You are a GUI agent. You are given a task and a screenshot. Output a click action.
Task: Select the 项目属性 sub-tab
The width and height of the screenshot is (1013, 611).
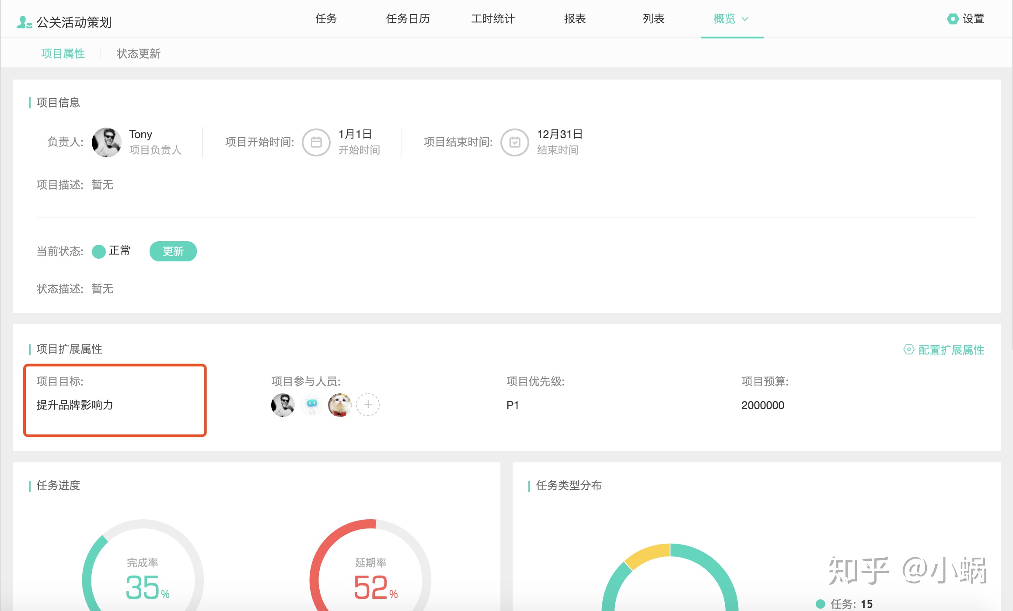click(x=63, y=53)
